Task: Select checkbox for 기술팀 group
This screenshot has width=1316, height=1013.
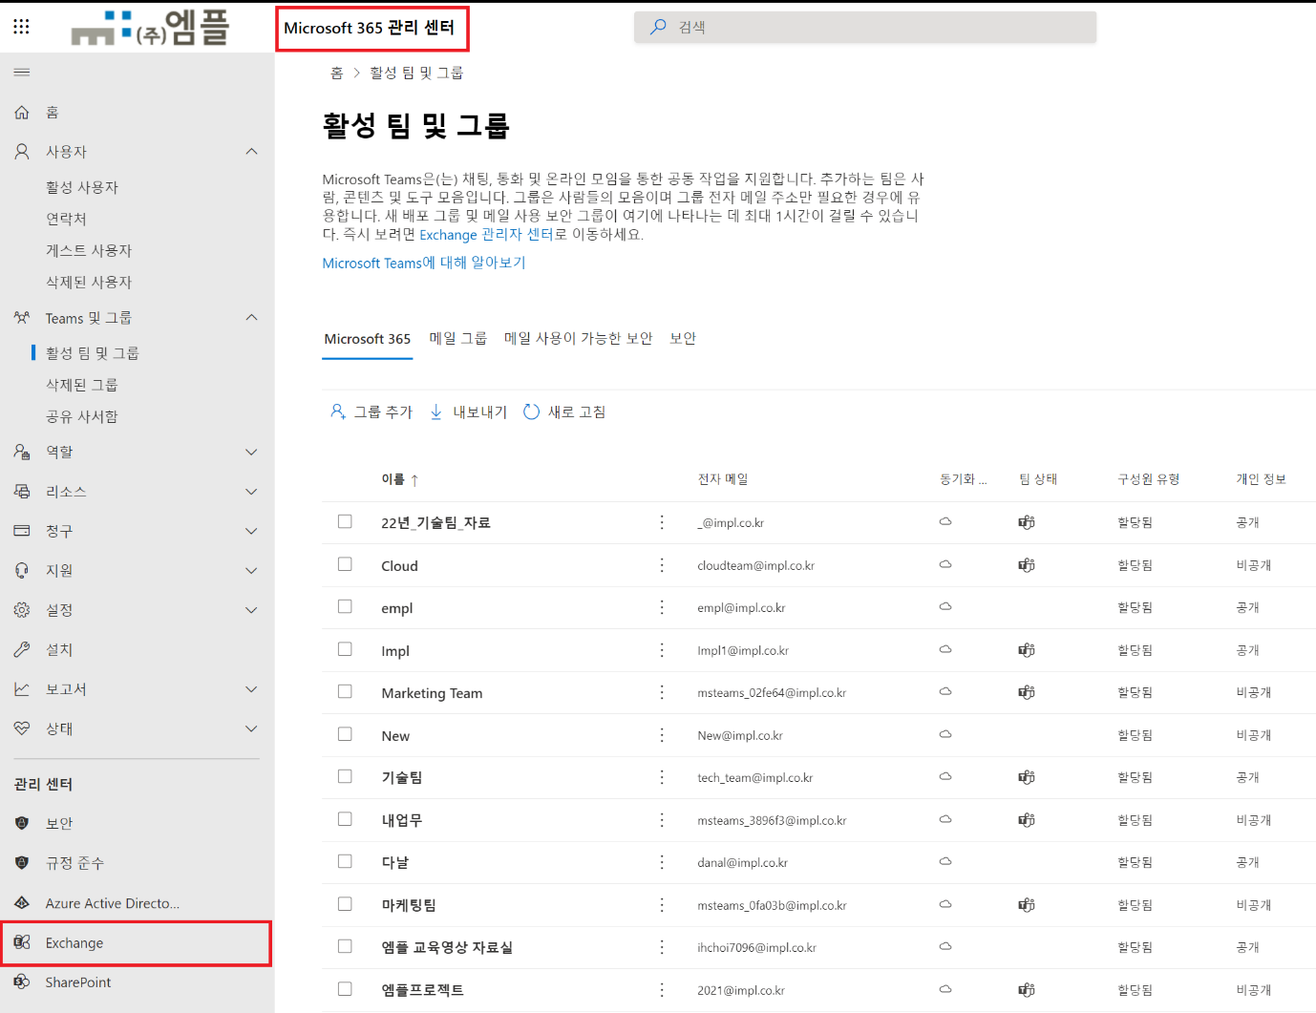Action: tap(345, 776)
